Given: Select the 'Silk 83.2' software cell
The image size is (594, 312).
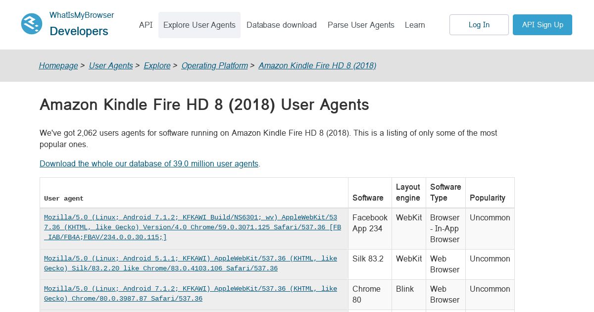Looking at the screenshot, I should [x=370, y=264].
